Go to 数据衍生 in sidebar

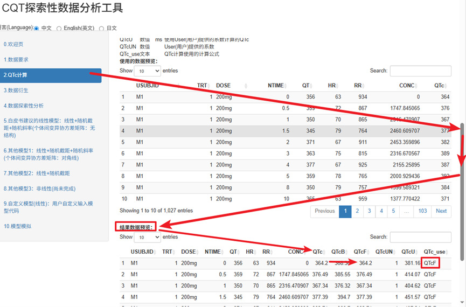click(16, 90)
